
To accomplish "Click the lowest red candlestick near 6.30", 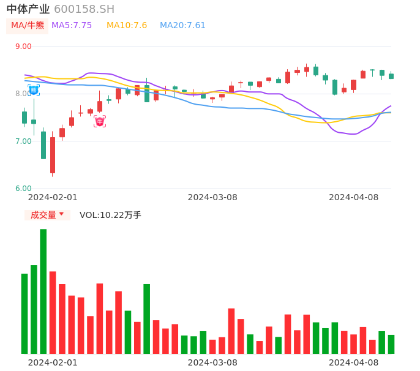I will tap(53, 156).
